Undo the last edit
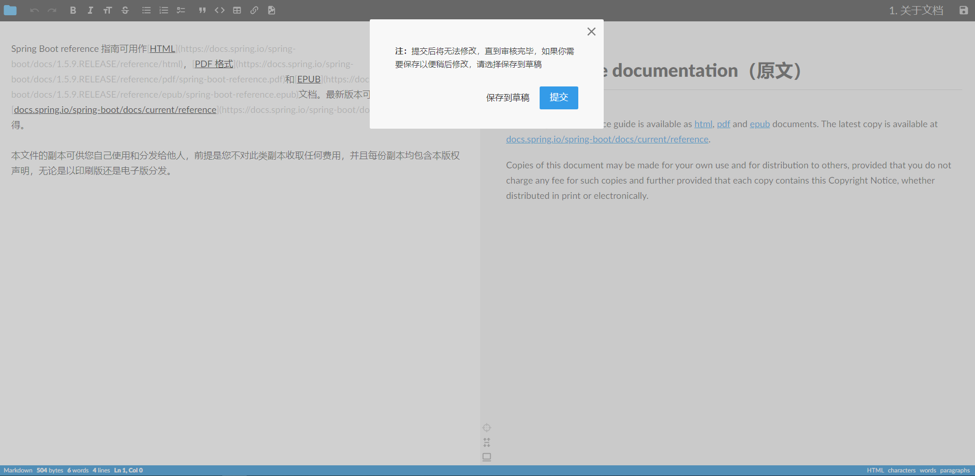This screenshot has width=975, height=476. (x=34, y=10)
